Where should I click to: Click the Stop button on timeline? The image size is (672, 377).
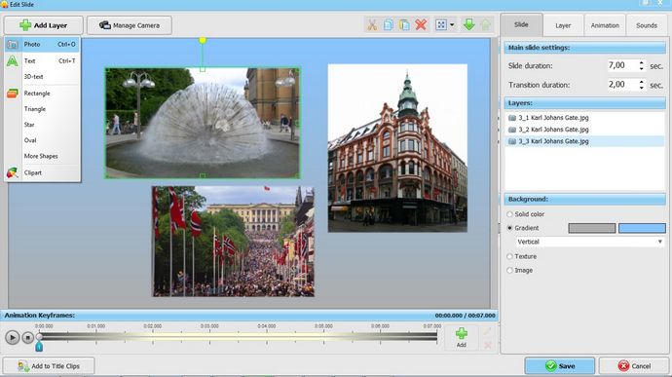(x=28, y=337)
